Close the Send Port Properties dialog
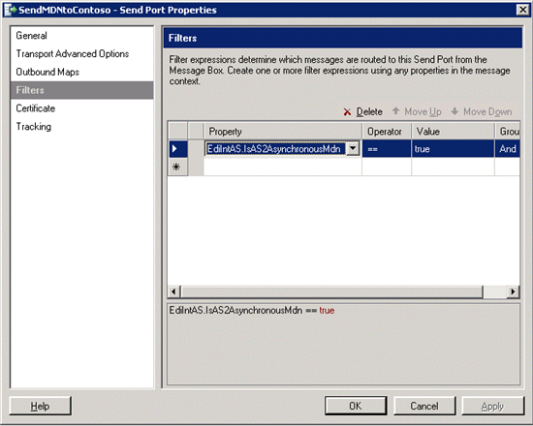Screen dimensions: 533x426 [x=522, y=10]
